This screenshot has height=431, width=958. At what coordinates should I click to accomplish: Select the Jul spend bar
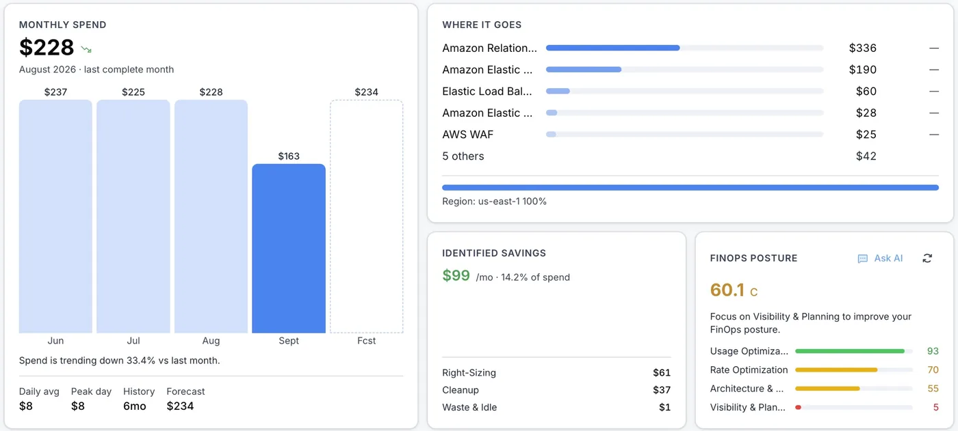[133, 217]
